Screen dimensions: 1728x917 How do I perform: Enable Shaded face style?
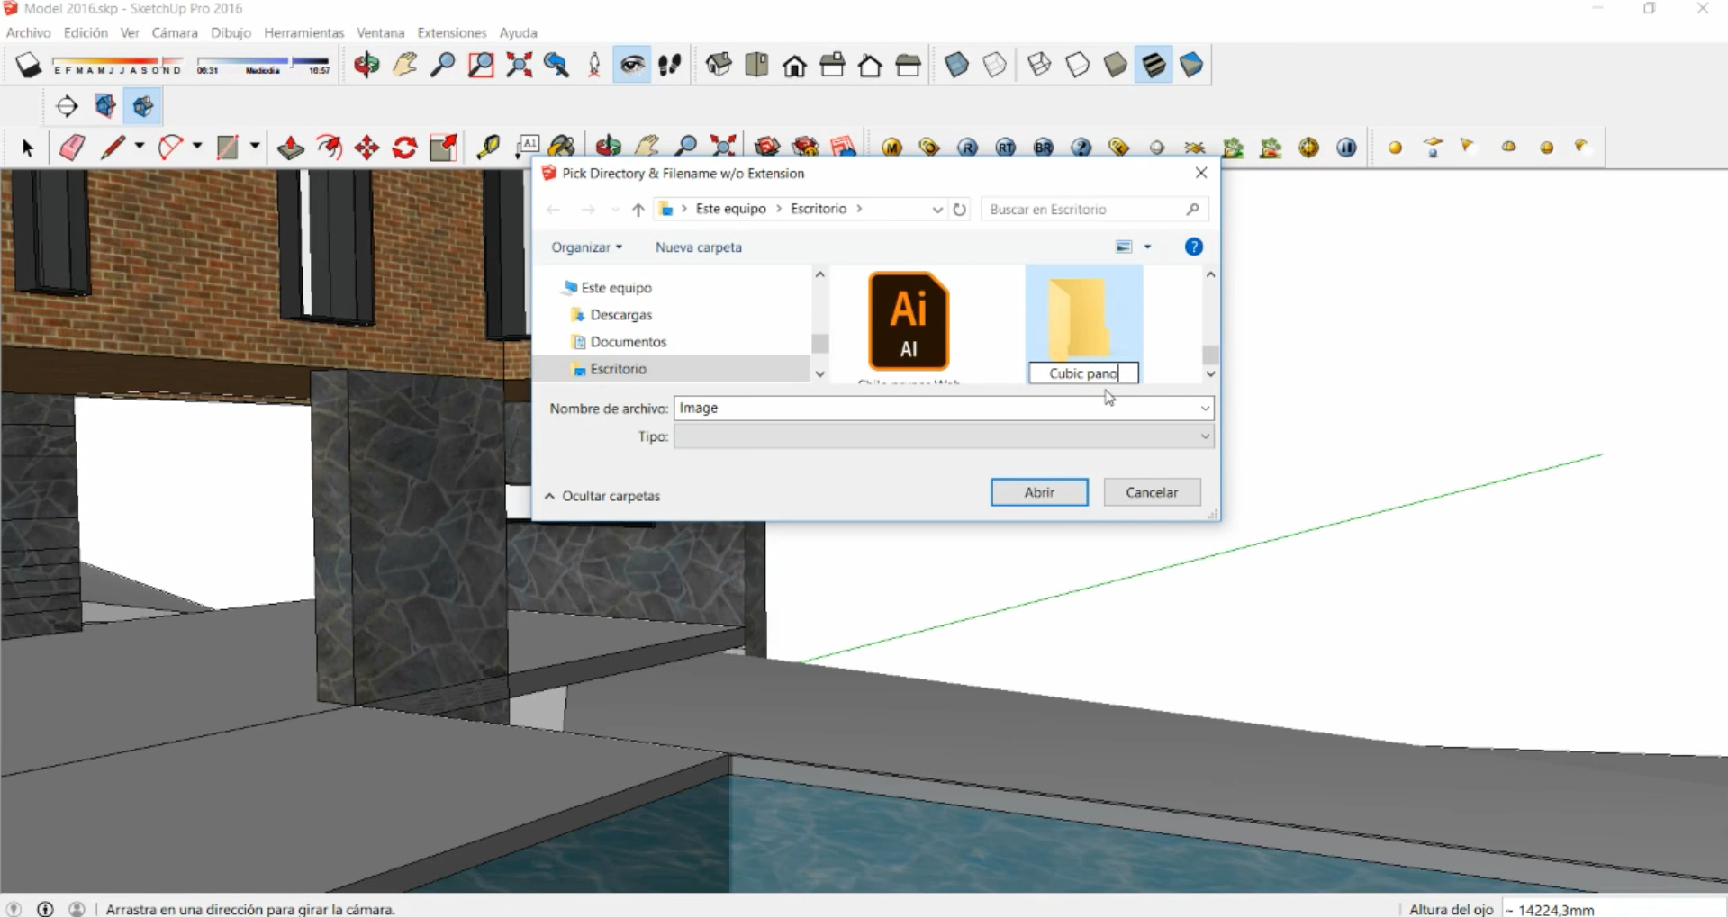(x=1115, y=65)
